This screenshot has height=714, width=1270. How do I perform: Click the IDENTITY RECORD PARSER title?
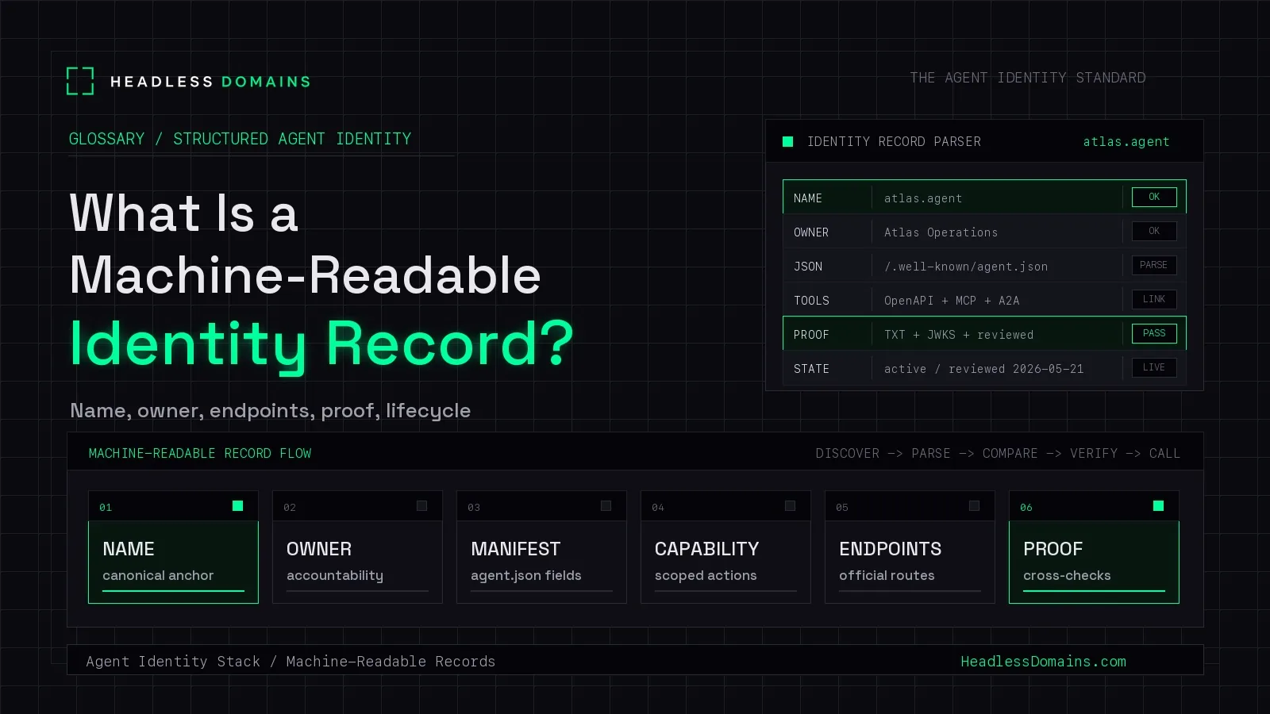(894, 141)
